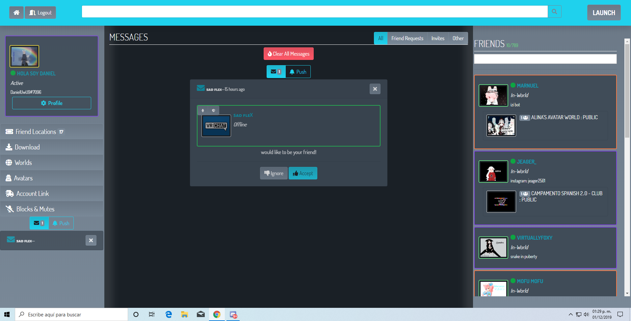Click the Logout button
Viewport: 631px width, 321px height.
[40, 13]
